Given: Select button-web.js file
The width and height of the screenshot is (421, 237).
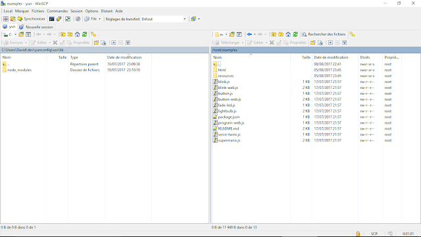Looking at the screenshot, I should point(230,99).
